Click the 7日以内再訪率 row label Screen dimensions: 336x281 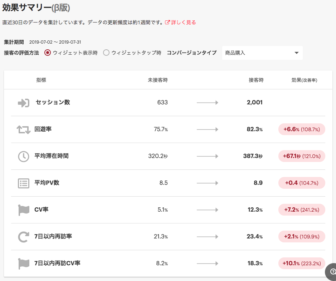pos(53,236)
